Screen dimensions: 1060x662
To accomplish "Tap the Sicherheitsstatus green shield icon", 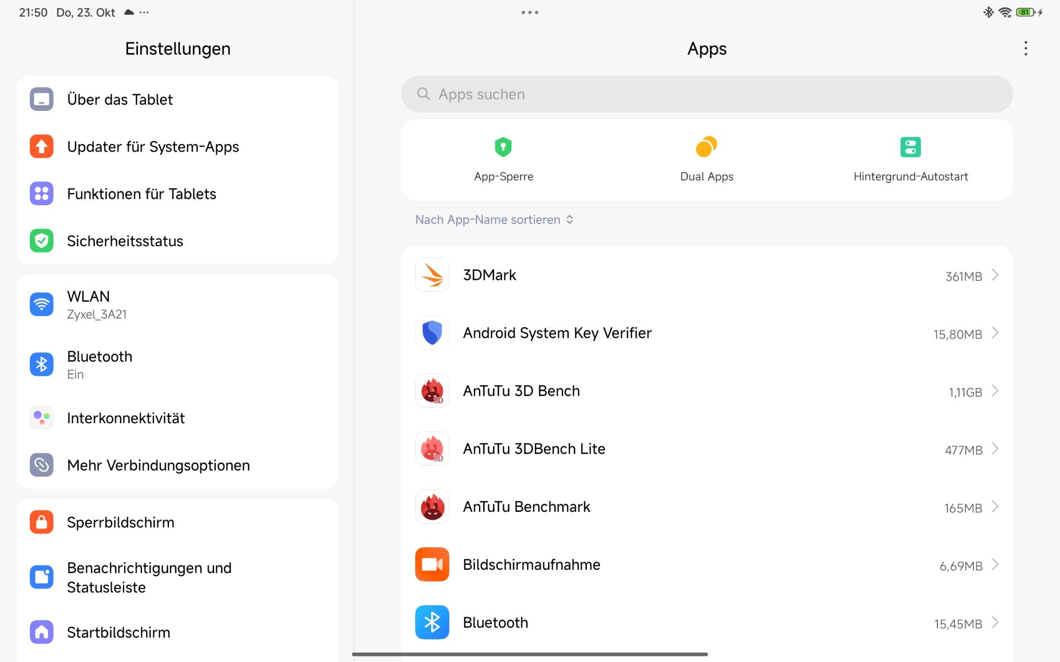I will 41,241.
